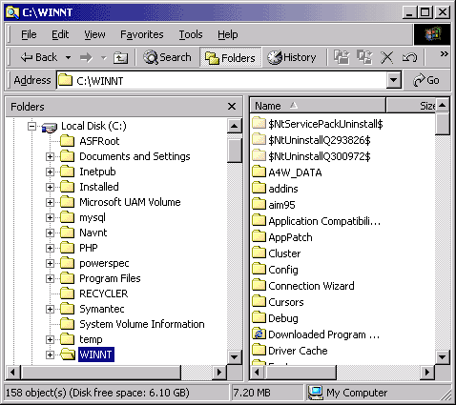
Task: Expand the Program Files node
Action: 50,278
